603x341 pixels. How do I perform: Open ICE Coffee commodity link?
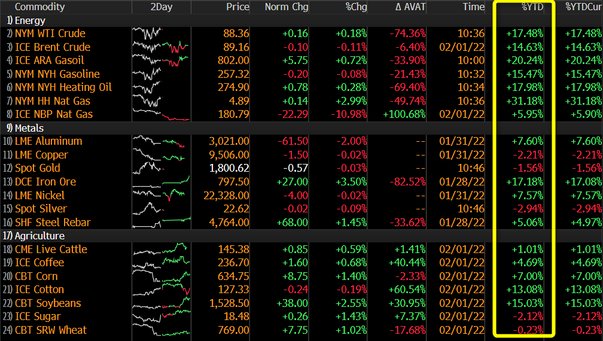pos(39,263)
